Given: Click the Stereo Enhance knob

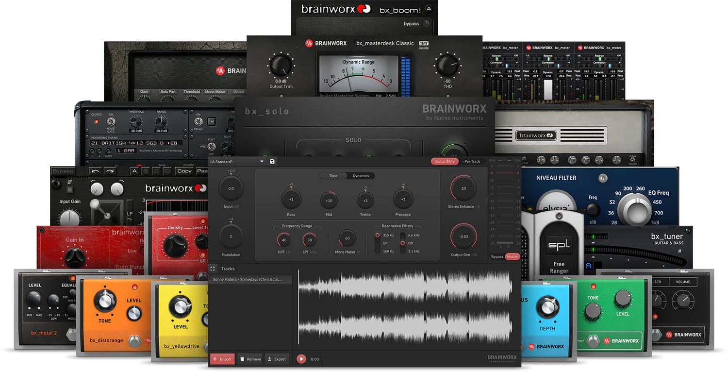Looking at the screenshot, I should coord(463,188).
